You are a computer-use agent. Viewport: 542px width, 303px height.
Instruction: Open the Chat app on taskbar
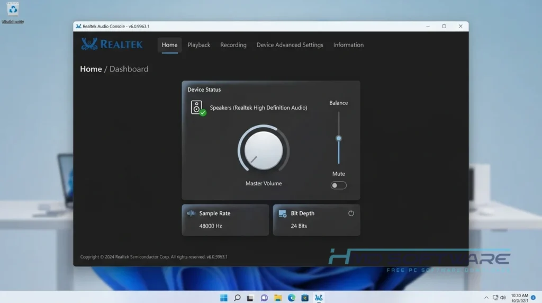(264, 298)
